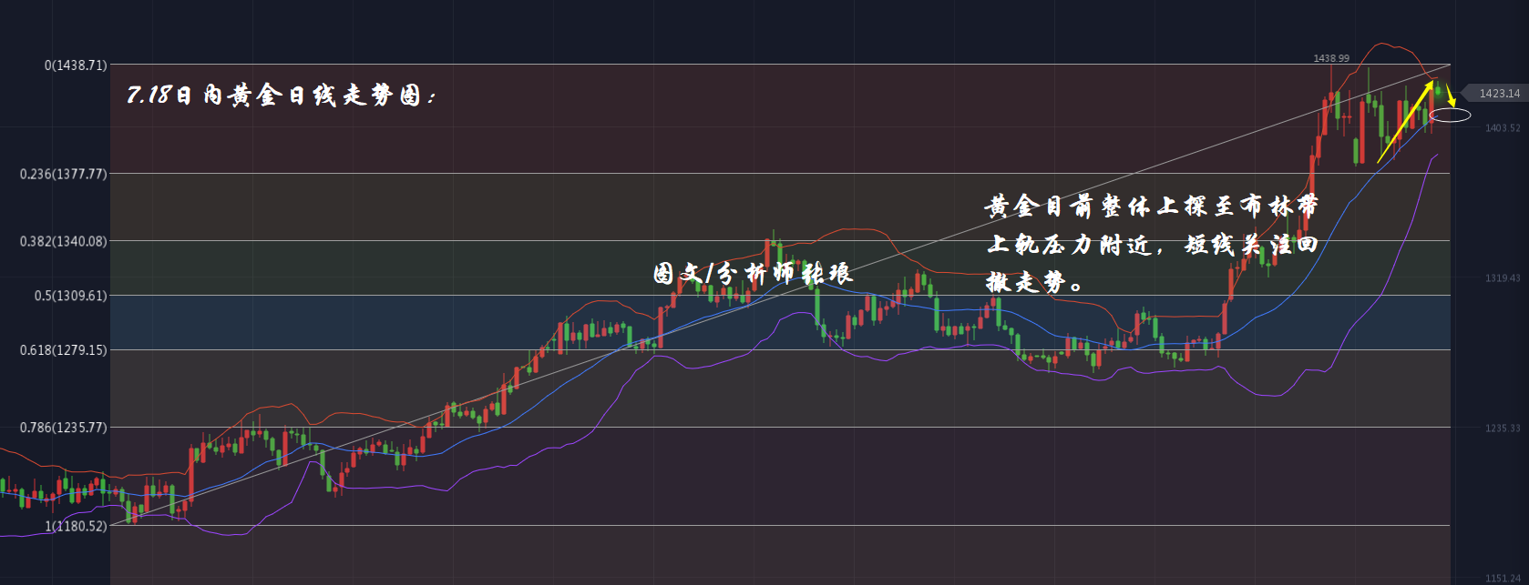Click the 1319.43 price axis value
Viewport: 1529px width, 585px height.
pyautogui.click(x=1503, y=278)
